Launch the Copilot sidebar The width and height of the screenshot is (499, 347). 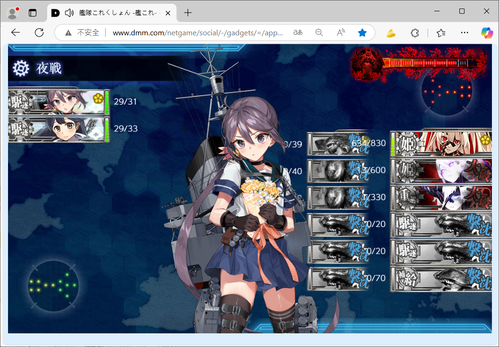click(487, 33)
